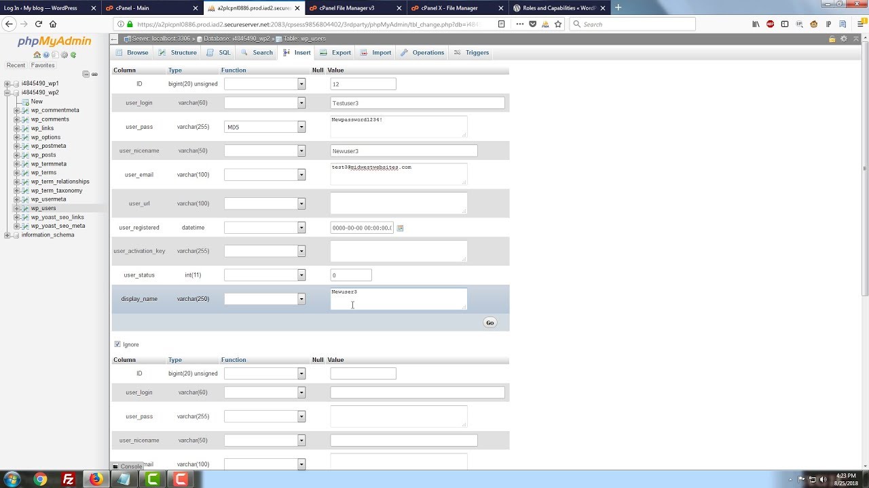Open wp_yoast_seo_meta table in tree
The width and height of the screenshot is (869, 488).
coord(58,226)
